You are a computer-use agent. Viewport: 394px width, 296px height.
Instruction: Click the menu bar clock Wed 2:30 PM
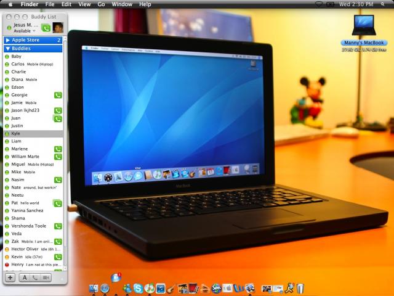pos(356,4)
